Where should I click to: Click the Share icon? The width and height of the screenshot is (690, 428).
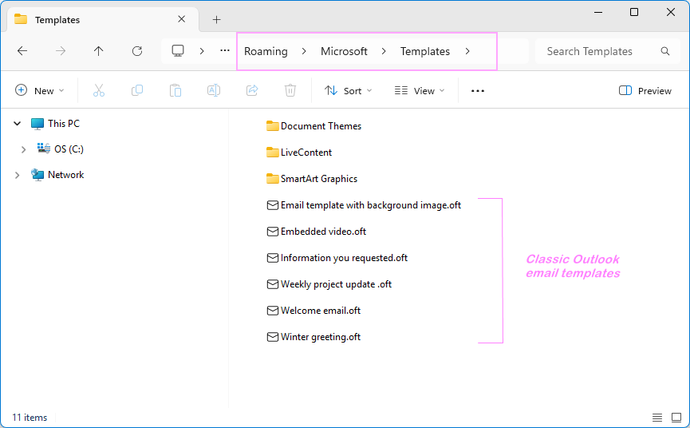click(252, 91)
